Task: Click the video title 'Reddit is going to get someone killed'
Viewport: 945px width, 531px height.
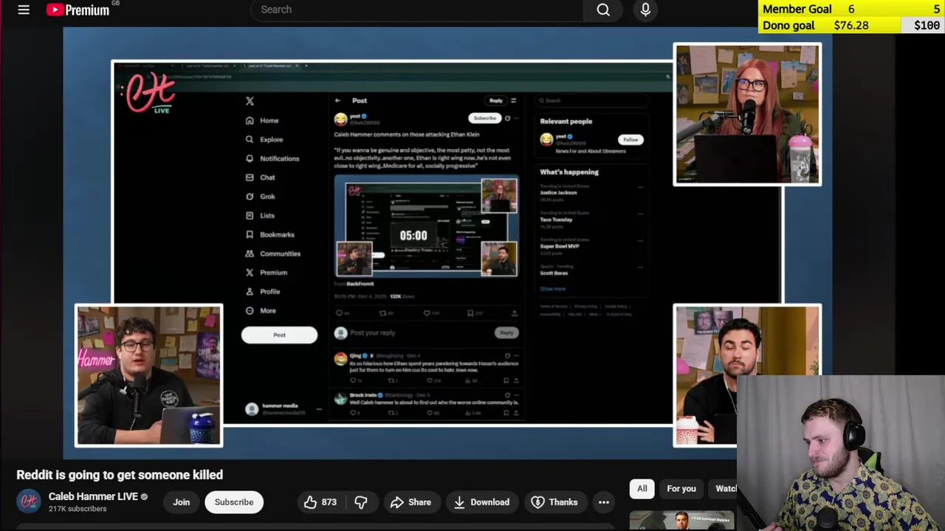Action: tap(120, 475)
